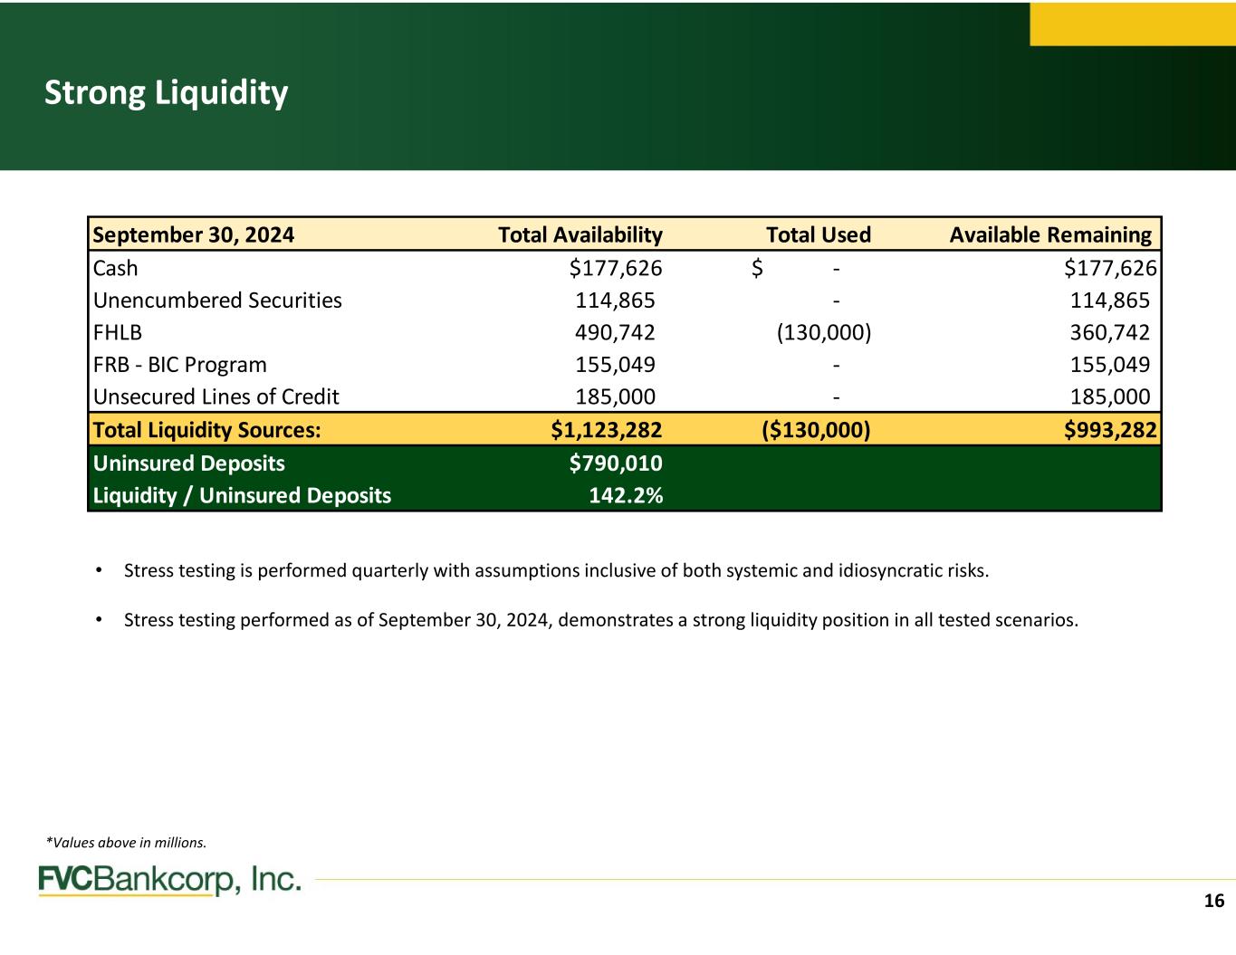Image resolution: width=1236 pixels, height=955 pixels.
Task: Click the Cash row label
Action: (116, 268)
